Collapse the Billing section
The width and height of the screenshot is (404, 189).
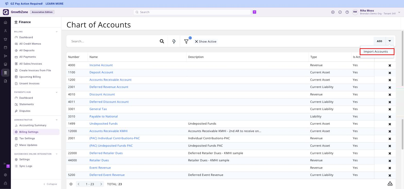pos(57,32)
